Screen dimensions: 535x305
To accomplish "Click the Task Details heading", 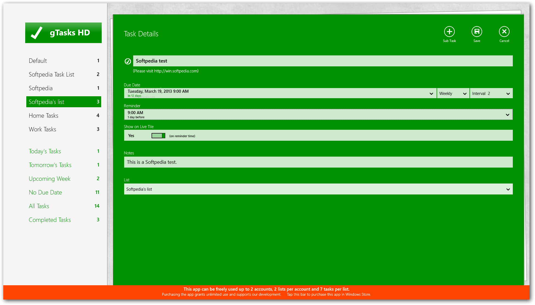I will coord(141,34).
